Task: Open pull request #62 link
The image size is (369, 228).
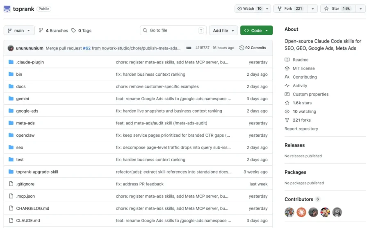Action: click(87, 48)
